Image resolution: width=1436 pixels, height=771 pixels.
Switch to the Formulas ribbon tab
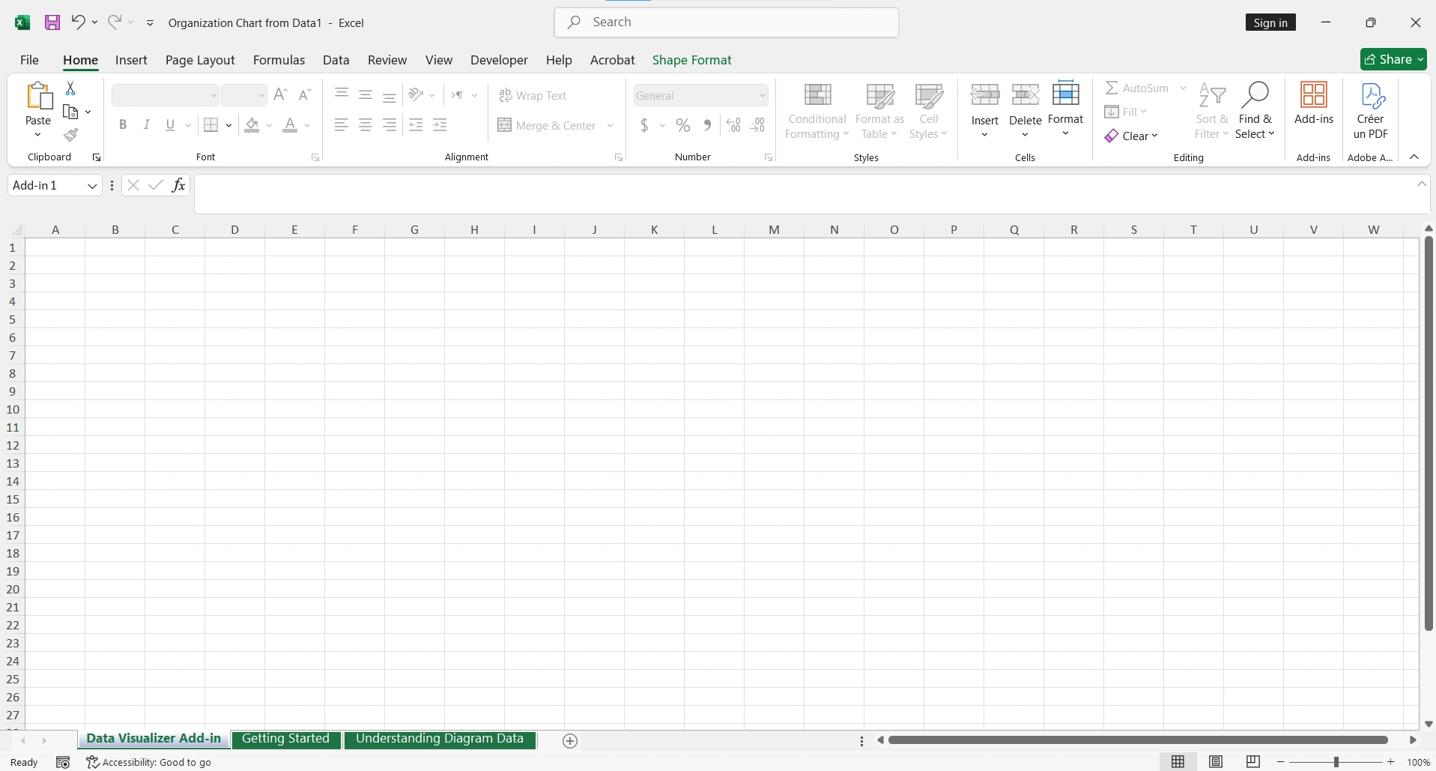click(279, 60)
